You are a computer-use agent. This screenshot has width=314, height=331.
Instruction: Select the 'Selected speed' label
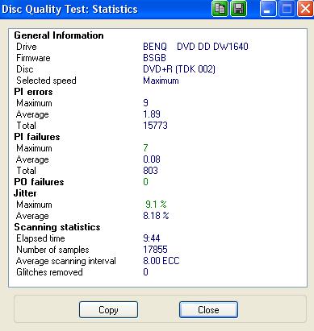[x=46, y=81]
